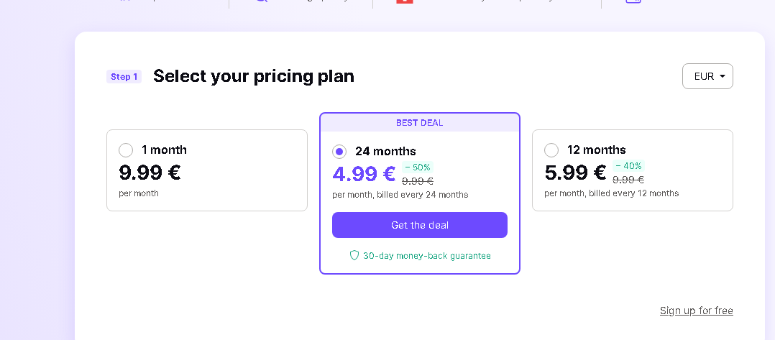
Task: Click the 30-day money-back guarantee text
Action: point(426,255)
